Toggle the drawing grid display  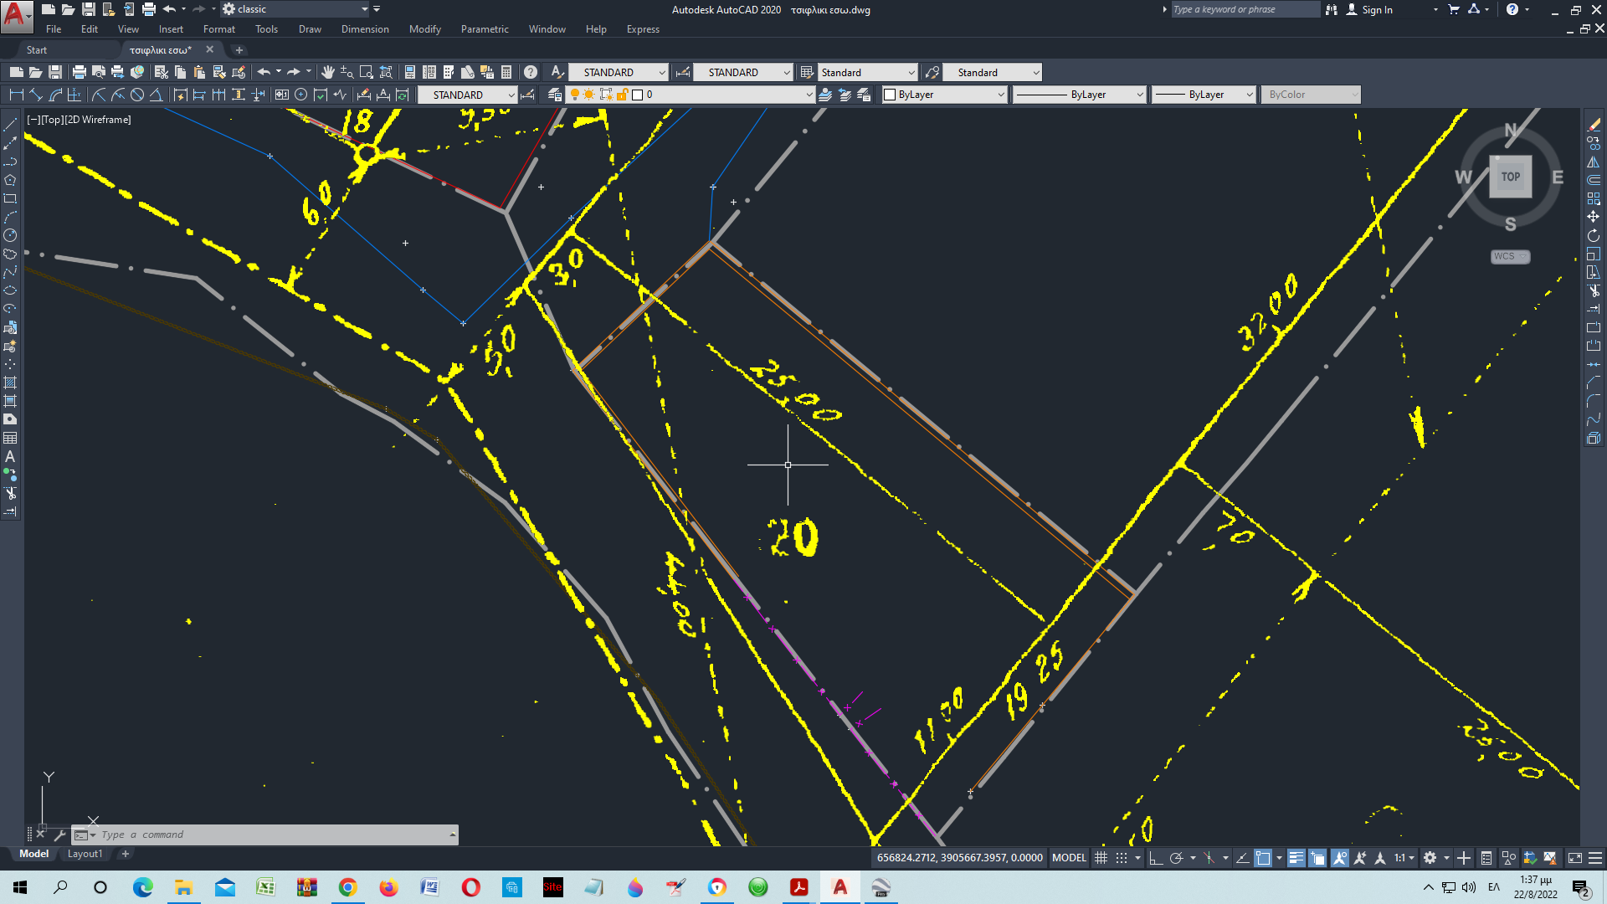click(1101, 858)
